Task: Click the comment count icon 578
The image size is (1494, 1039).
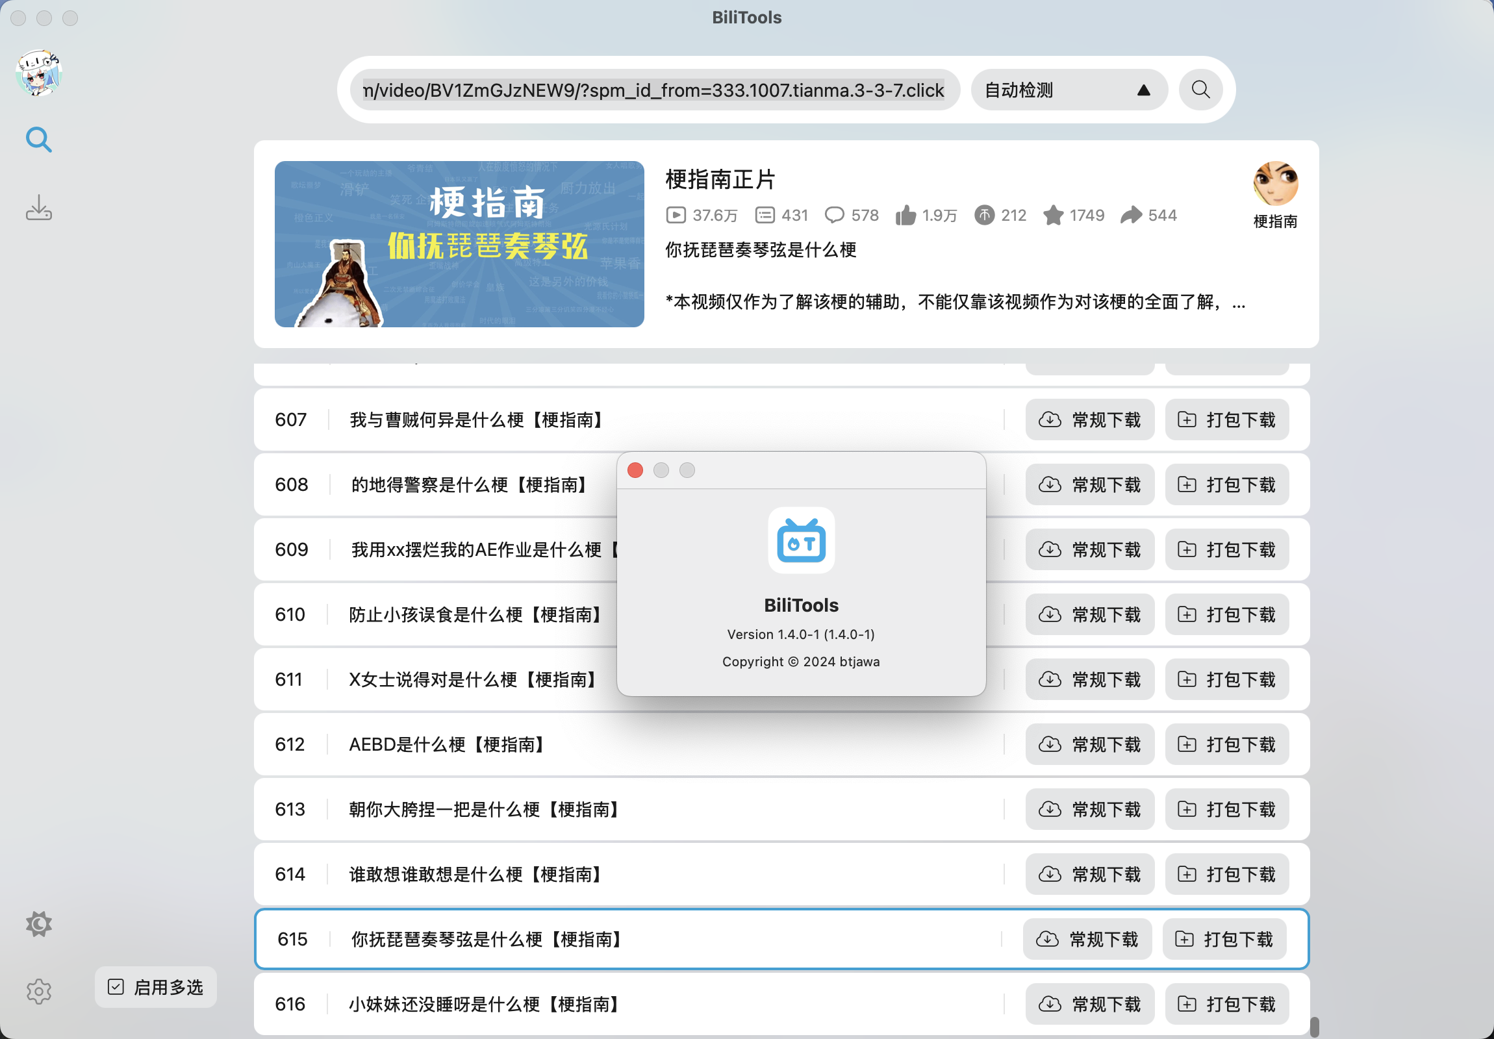Action: [834, 216]
